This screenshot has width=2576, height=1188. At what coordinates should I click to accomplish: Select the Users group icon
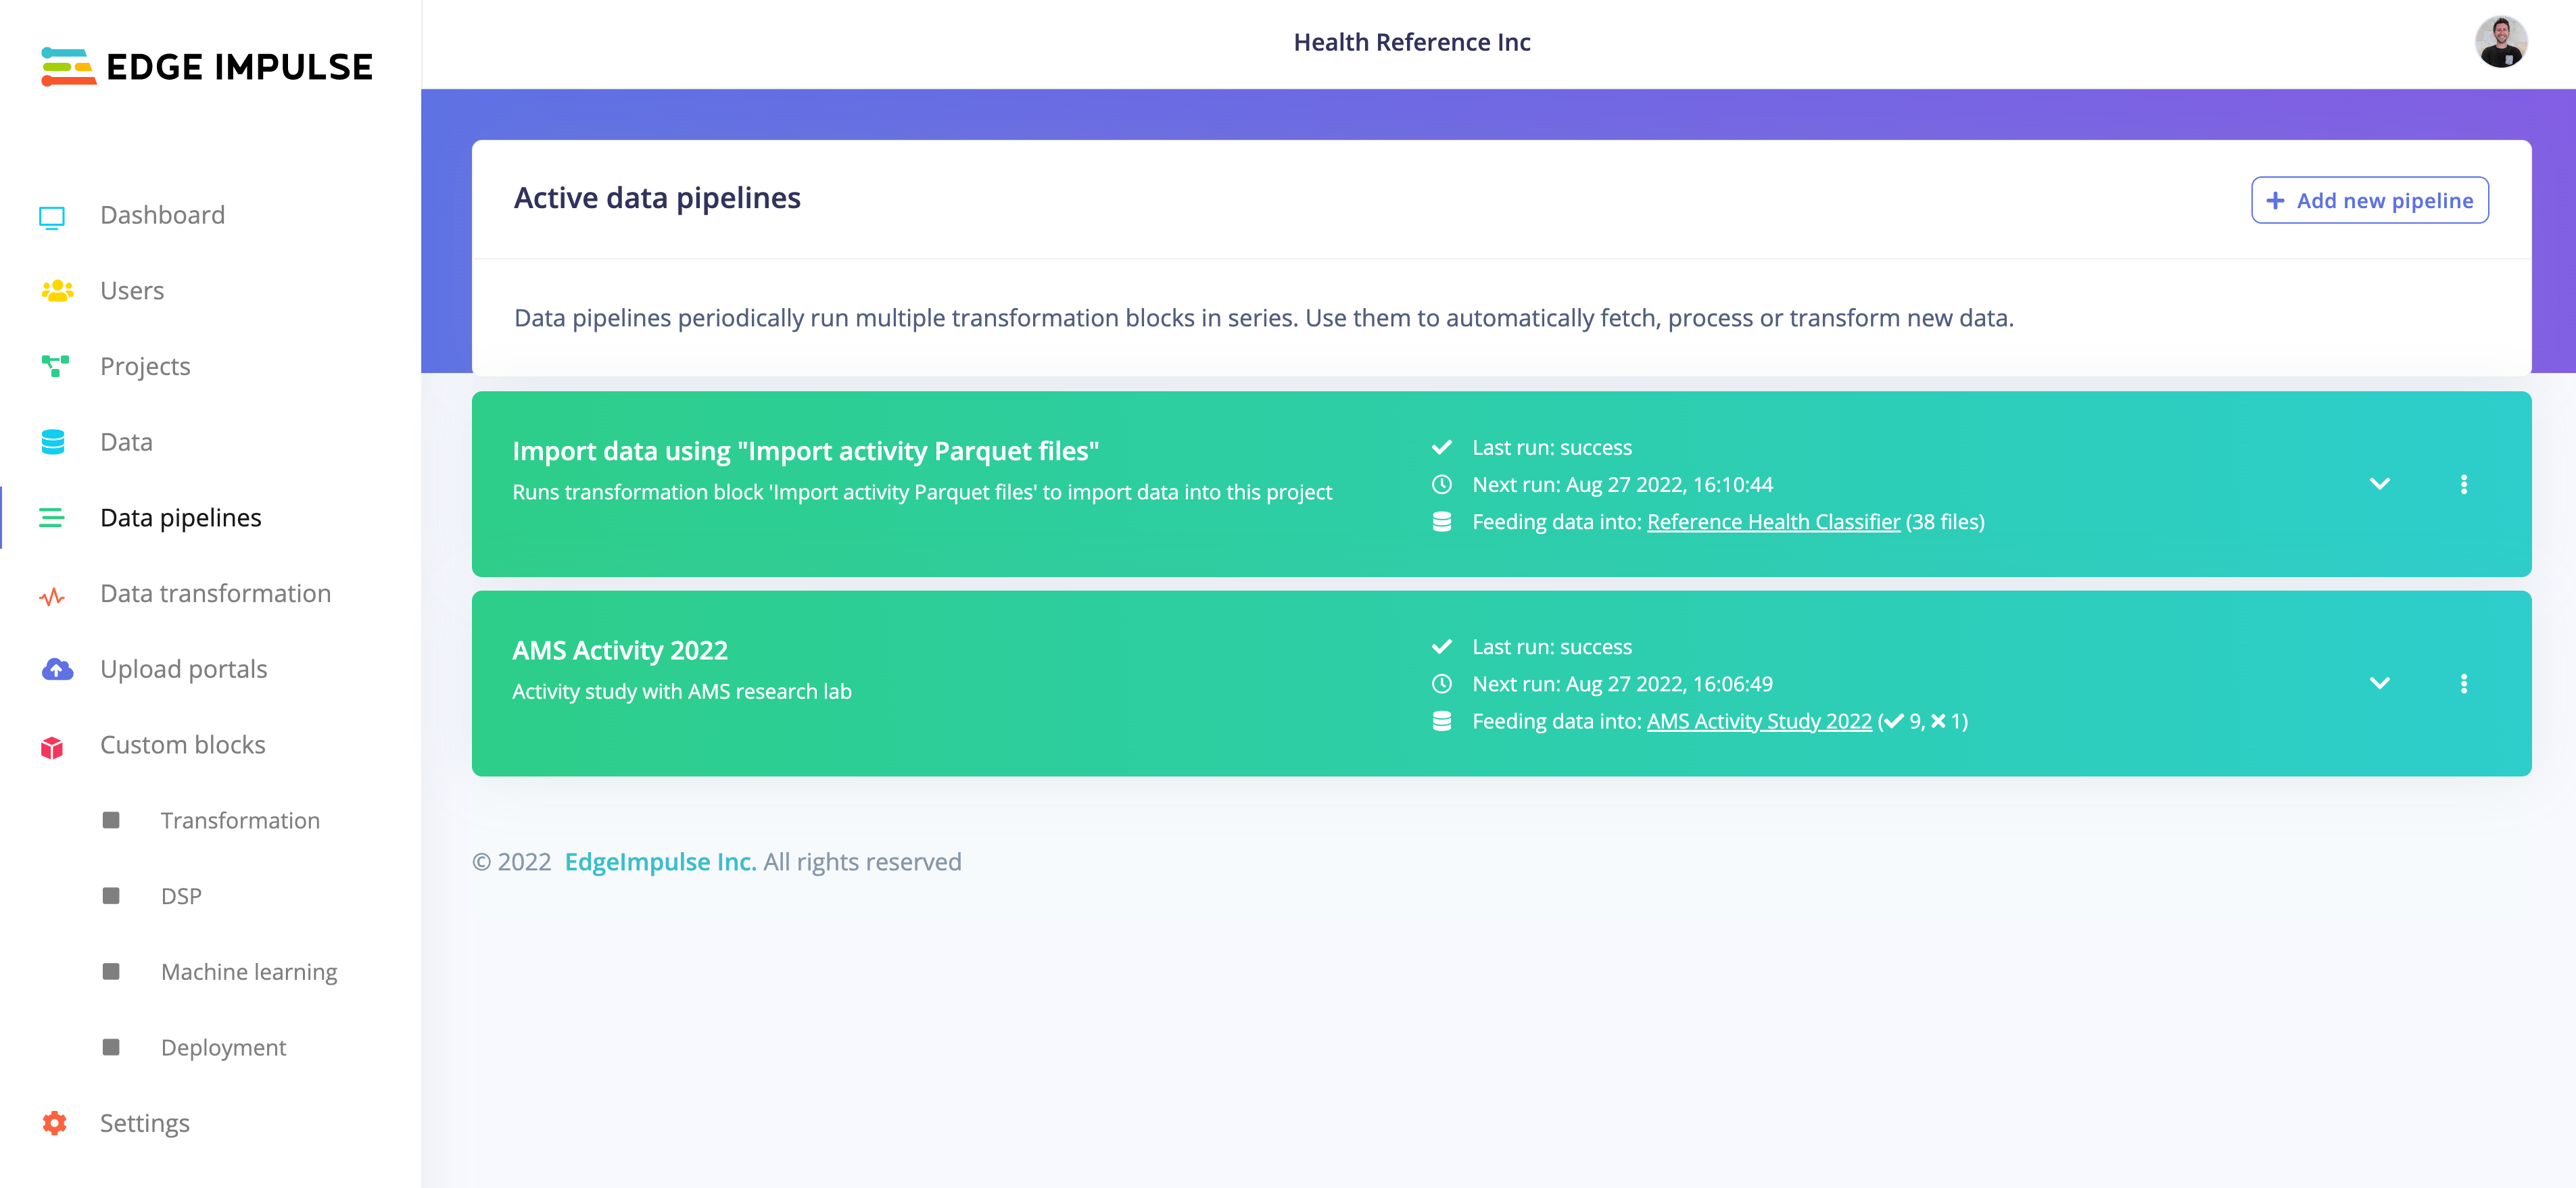pyautogui.click(x=56, y=291)
